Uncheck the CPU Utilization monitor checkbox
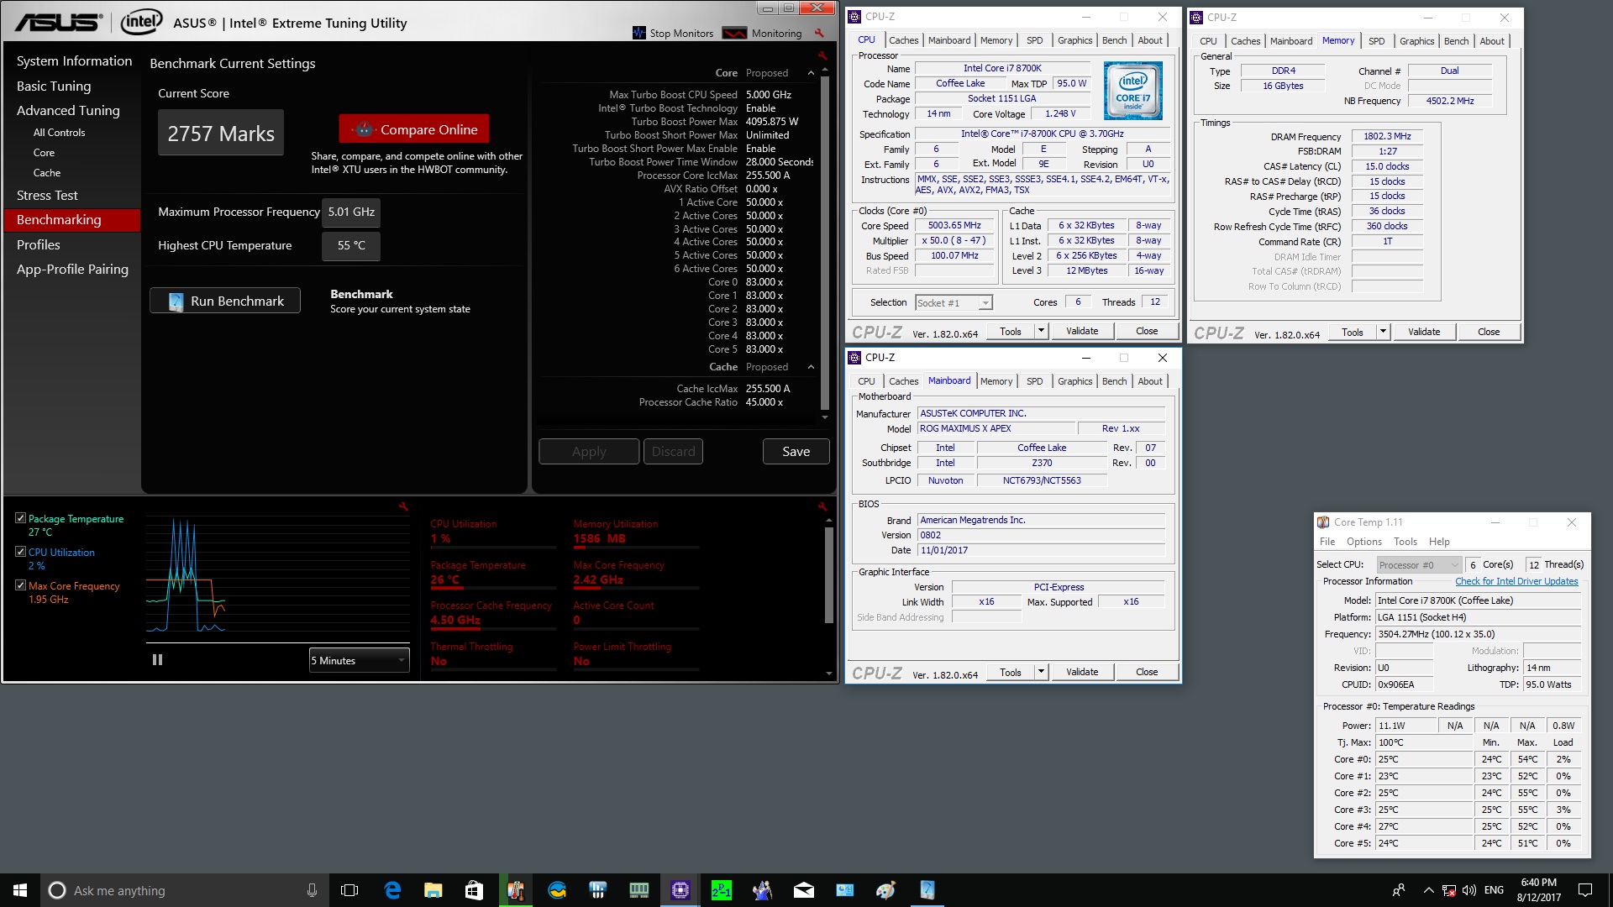1613x907 pixels. pyautogui.click(x=20, y=552)
